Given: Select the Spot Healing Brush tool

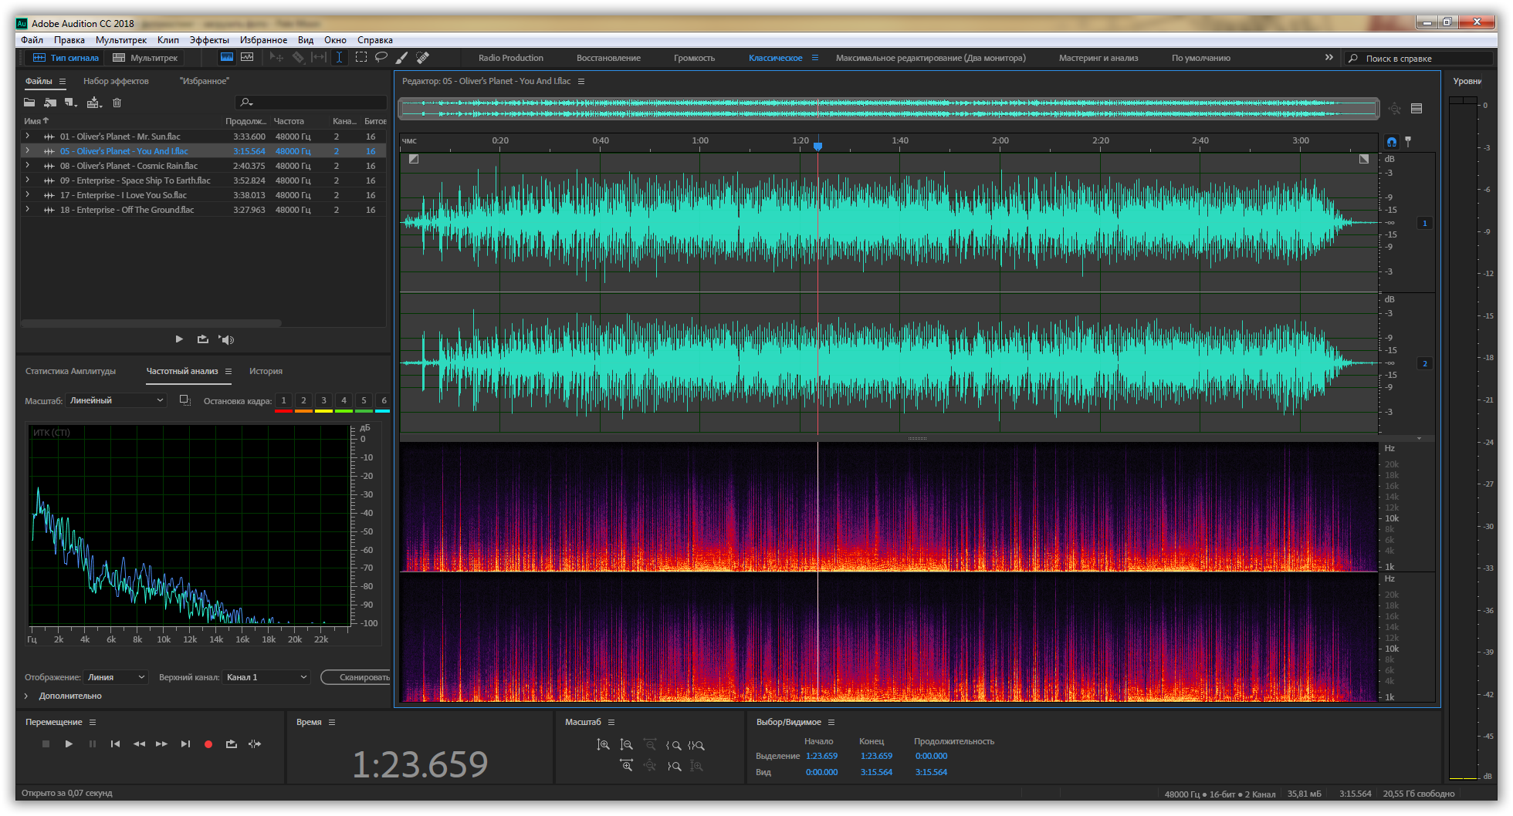Looking at the screenshot, I should [x=422, y=58].
